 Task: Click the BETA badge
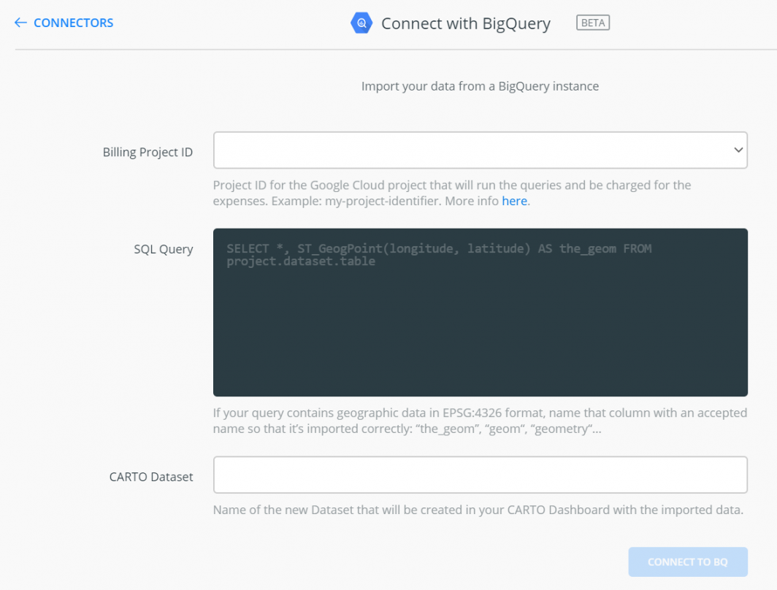tap(592, 23)
